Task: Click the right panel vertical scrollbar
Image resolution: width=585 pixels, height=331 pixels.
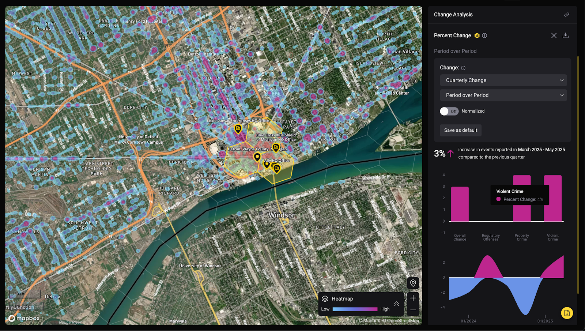Action: pyautogui.click(x=578, y=175)
